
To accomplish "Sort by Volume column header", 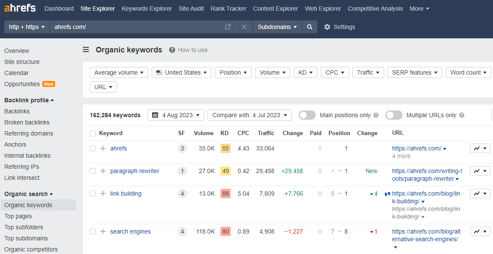I will (204, 133).
